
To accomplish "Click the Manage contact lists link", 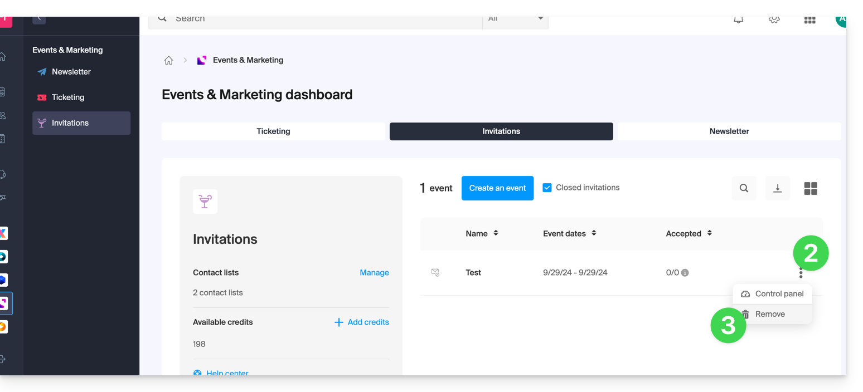I will click(x=374, y=273).
